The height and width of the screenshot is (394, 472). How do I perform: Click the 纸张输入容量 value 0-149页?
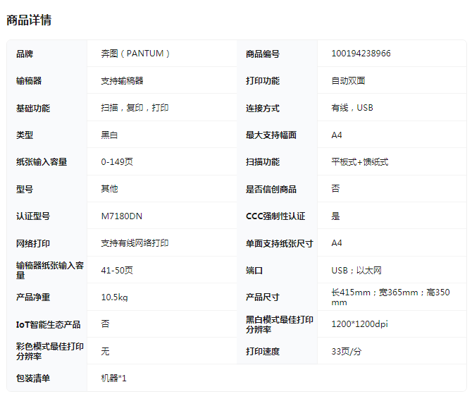[117, 162]
